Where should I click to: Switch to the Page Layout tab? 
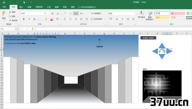(39, 7)
